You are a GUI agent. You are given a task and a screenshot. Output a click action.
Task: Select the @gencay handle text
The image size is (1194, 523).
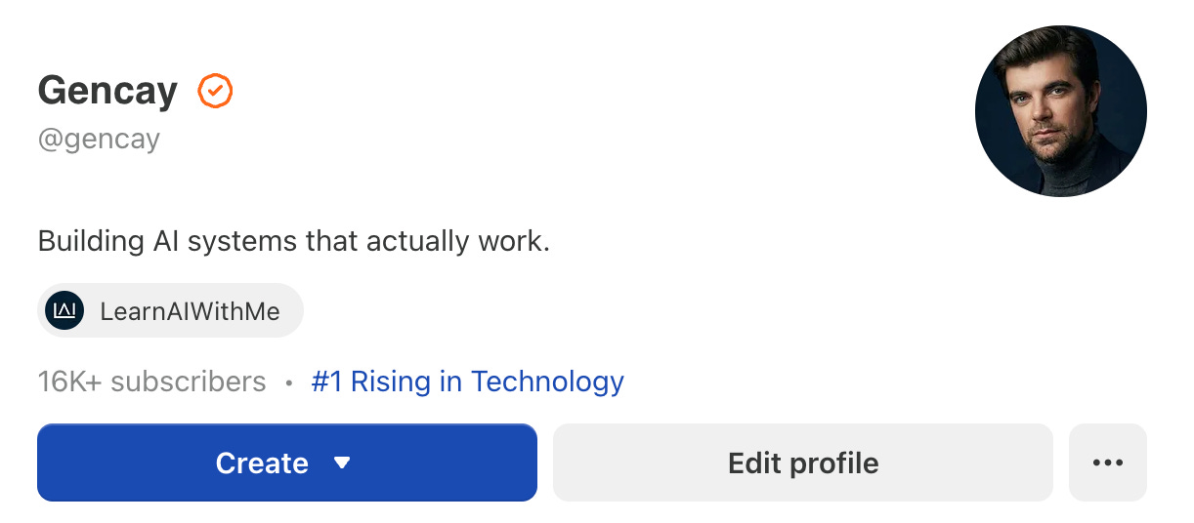point(99,140)
